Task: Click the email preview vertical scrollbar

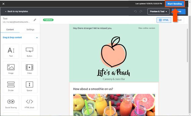Action: point(187,45)
